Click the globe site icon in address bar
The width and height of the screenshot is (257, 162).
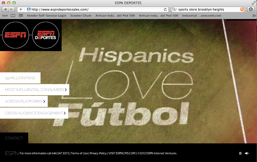point(29,9)
